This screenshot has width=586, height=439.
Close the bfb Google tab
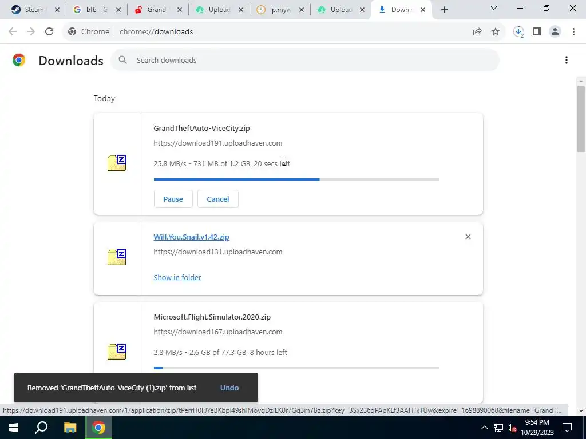(118, 10)
